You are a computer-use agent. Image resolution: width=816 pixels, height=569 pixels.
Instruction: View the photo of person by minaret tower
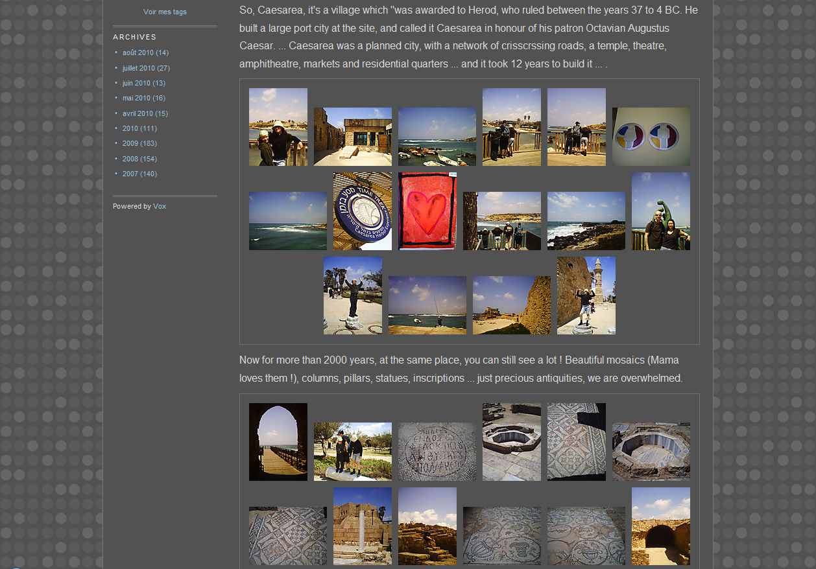tap(586, 296)
